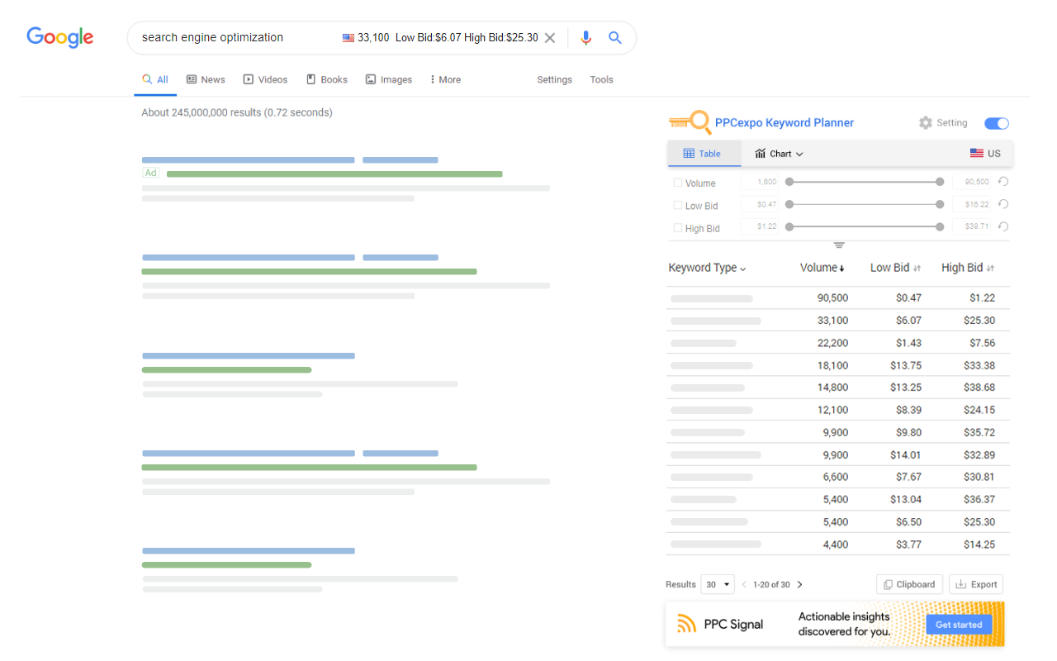Check the High Bid filter checkbox
1057x661 pixels.
point(678,228)
